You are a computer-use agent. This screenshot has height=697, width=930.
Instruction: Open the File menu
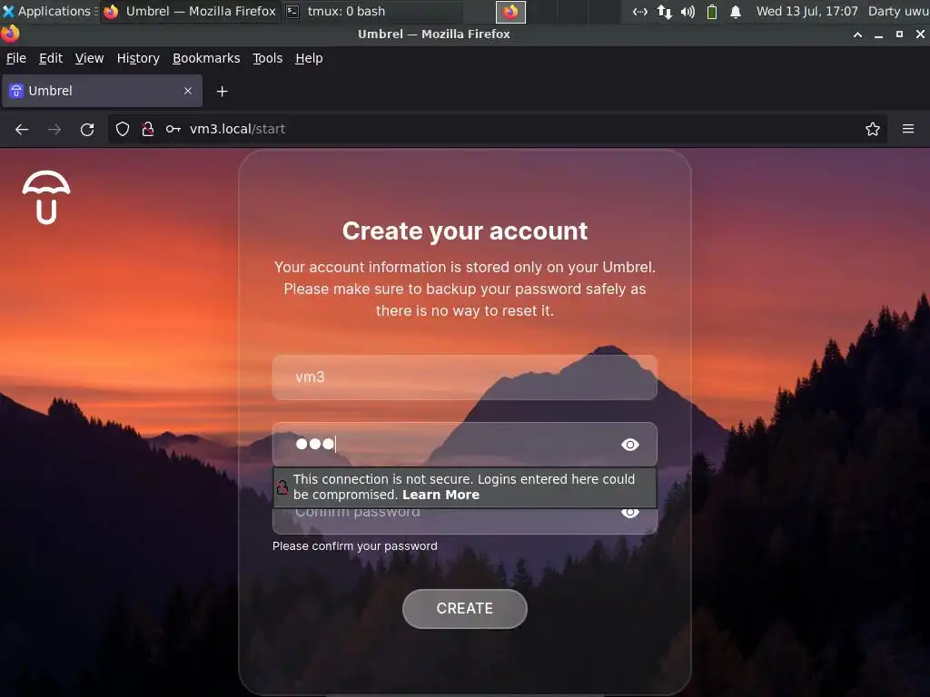coord(16,58)
